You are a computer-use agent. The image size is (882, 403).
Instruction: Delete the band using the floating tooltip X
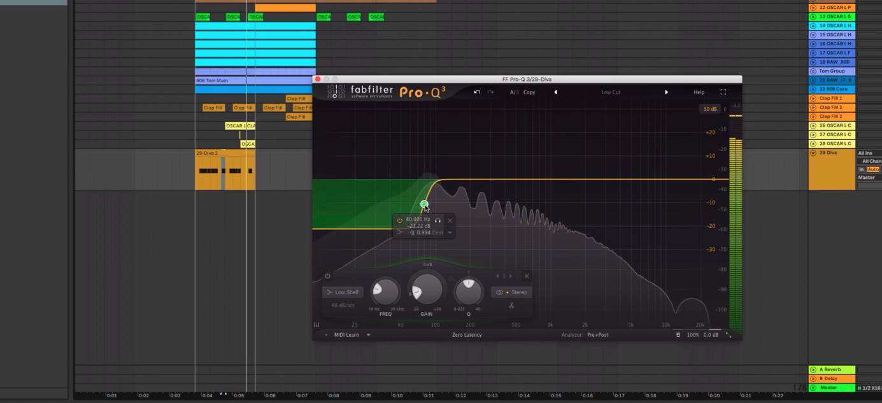coord(450,220)
